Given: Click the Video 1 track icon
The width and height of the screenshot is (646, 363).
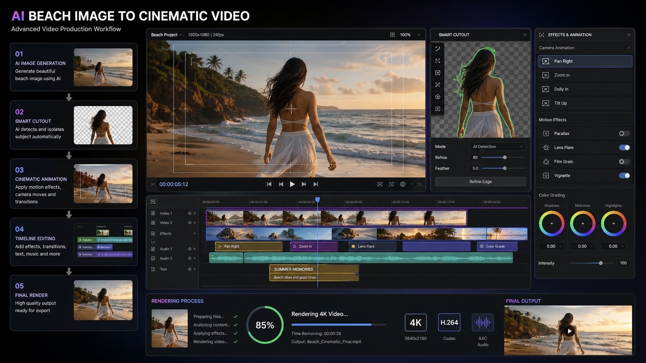Looking at the screenshot, I should tap(153, 213).
